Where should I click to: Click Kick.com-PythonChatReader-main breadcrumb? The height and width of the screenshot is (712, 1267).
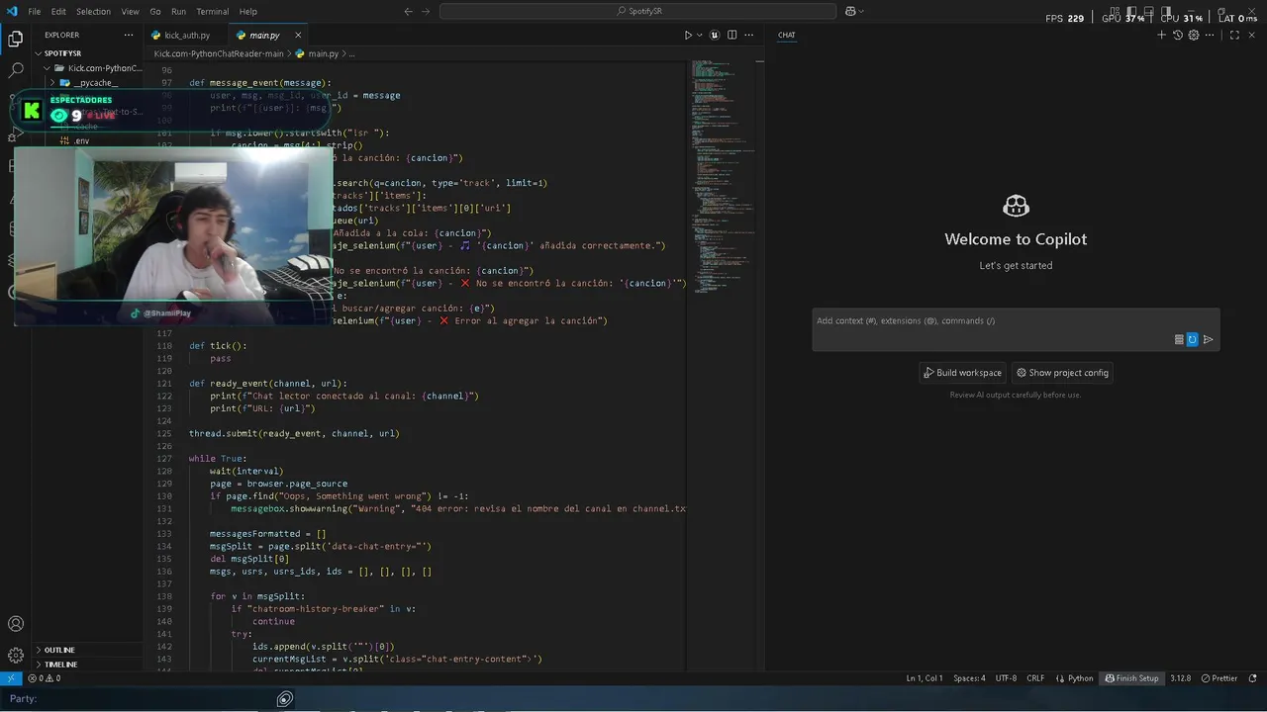[x=219, y=53]
